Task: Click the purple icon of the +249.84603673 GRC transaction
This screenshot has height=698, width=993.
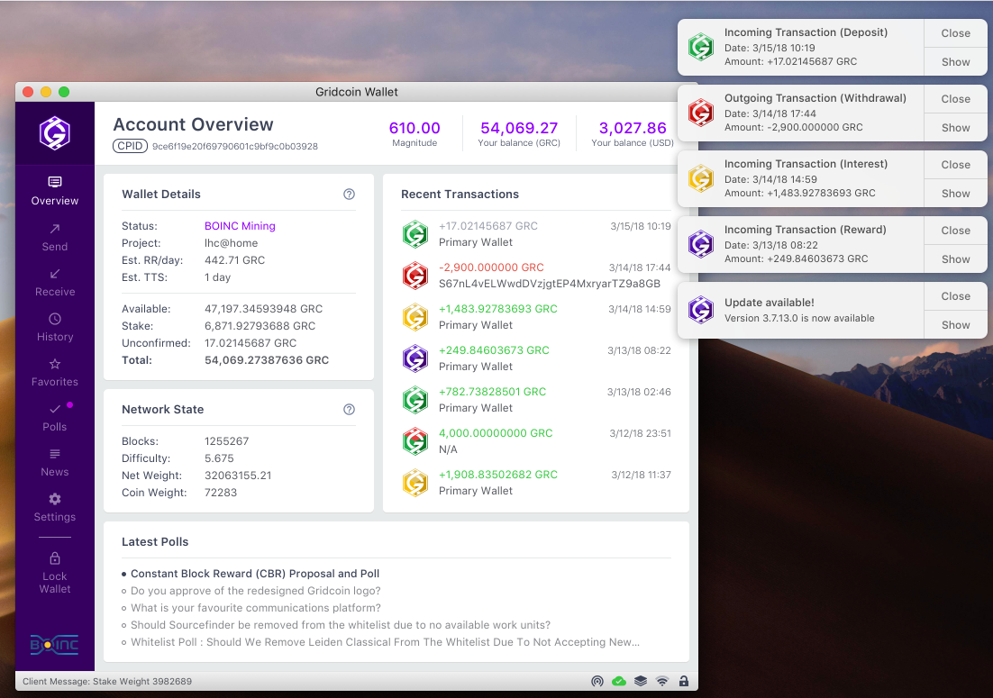Action: (415, 358)
